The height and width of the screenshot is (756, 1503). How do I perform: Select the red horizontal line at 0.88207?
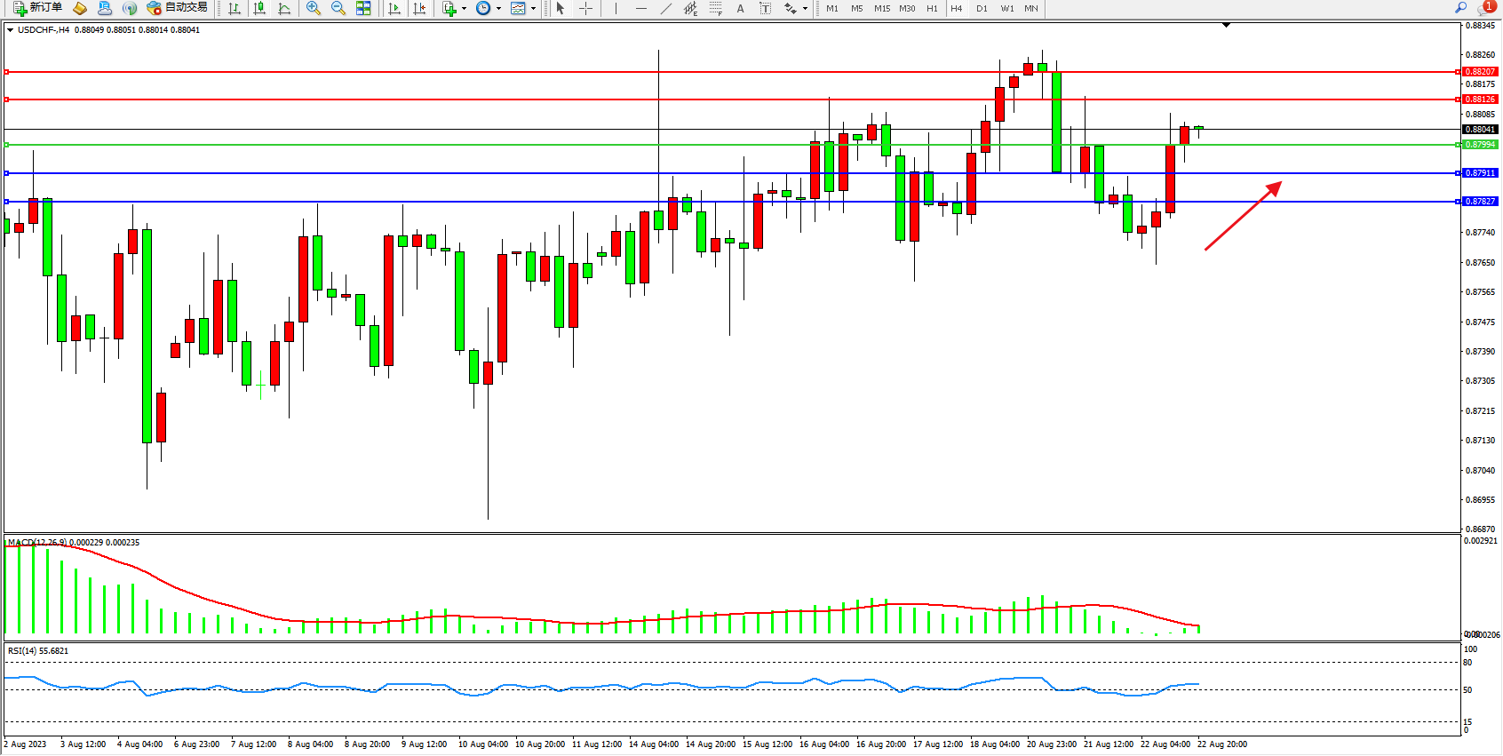711,72
